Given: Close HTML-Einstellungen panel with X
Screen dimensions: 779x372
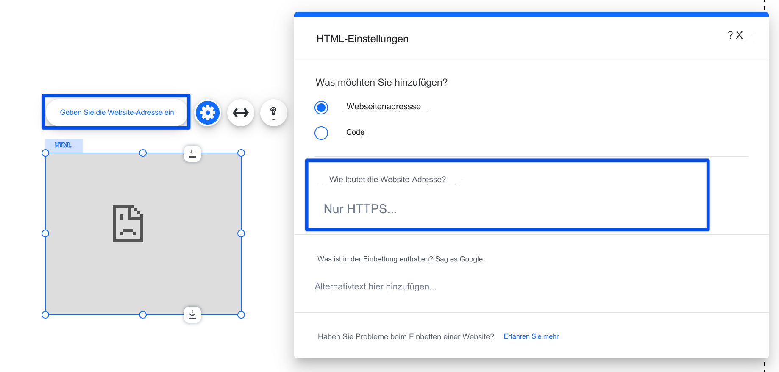Looking at the screenshot, I should tap(739, 35).
